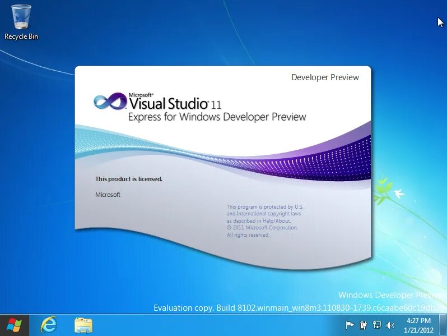Open the volume speaker tray icon

[x=390, y=325]
